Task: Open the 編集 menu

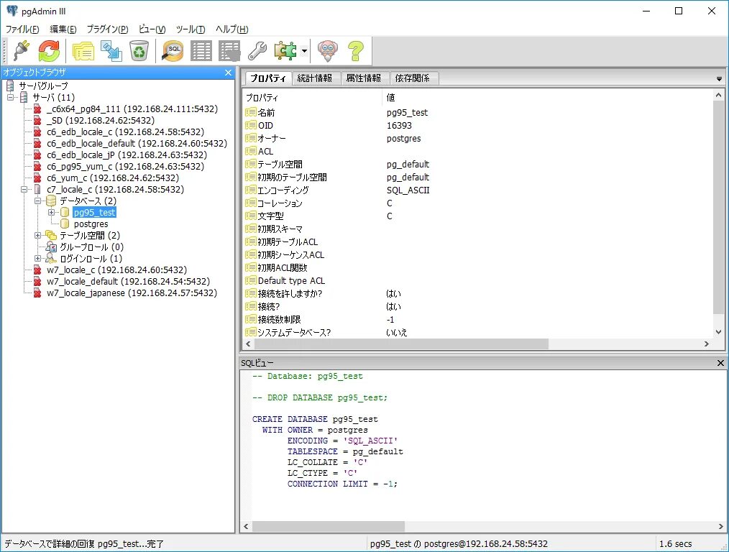Action: (63, 29)
